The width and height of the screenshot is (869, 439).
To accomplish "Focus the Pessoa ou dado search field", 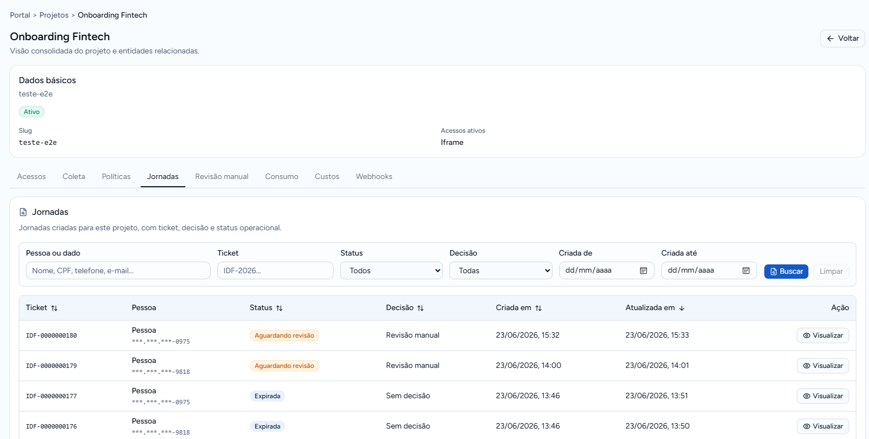I will click(x=118, y=270).
